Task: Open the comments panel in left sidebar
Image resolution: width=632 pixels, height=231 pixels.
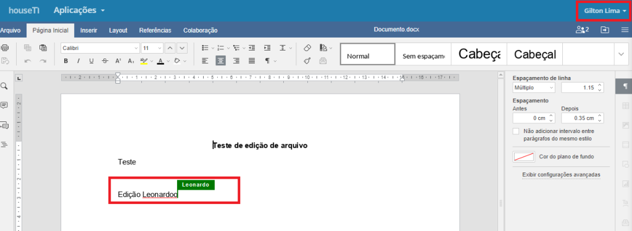Action: point(4,105)
